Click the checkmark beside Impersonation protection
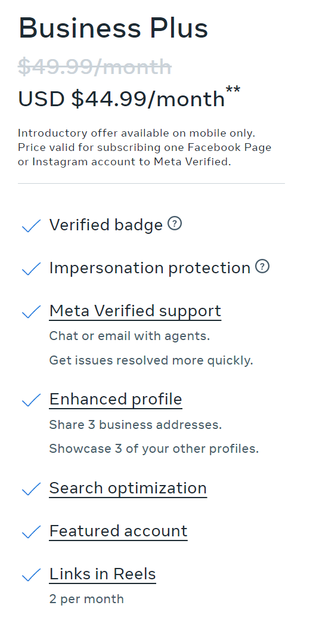310x627 pixels. pos(31,268)
